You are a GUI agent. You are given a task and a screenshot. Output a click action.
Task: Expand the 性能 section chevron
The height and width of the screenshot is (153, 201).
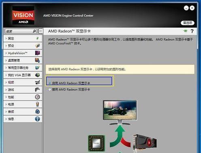(6, 97)
